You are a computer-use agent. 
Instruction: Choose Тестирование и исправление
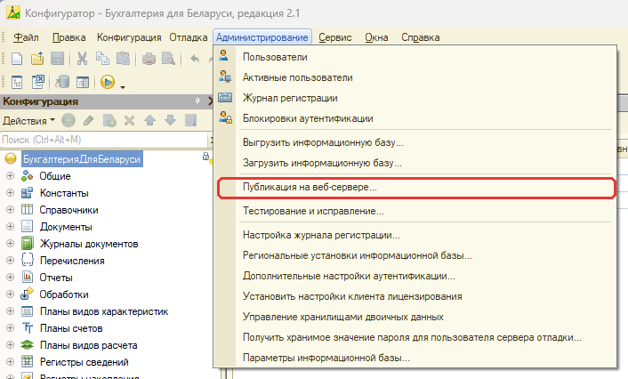click(x=415, y=211)
